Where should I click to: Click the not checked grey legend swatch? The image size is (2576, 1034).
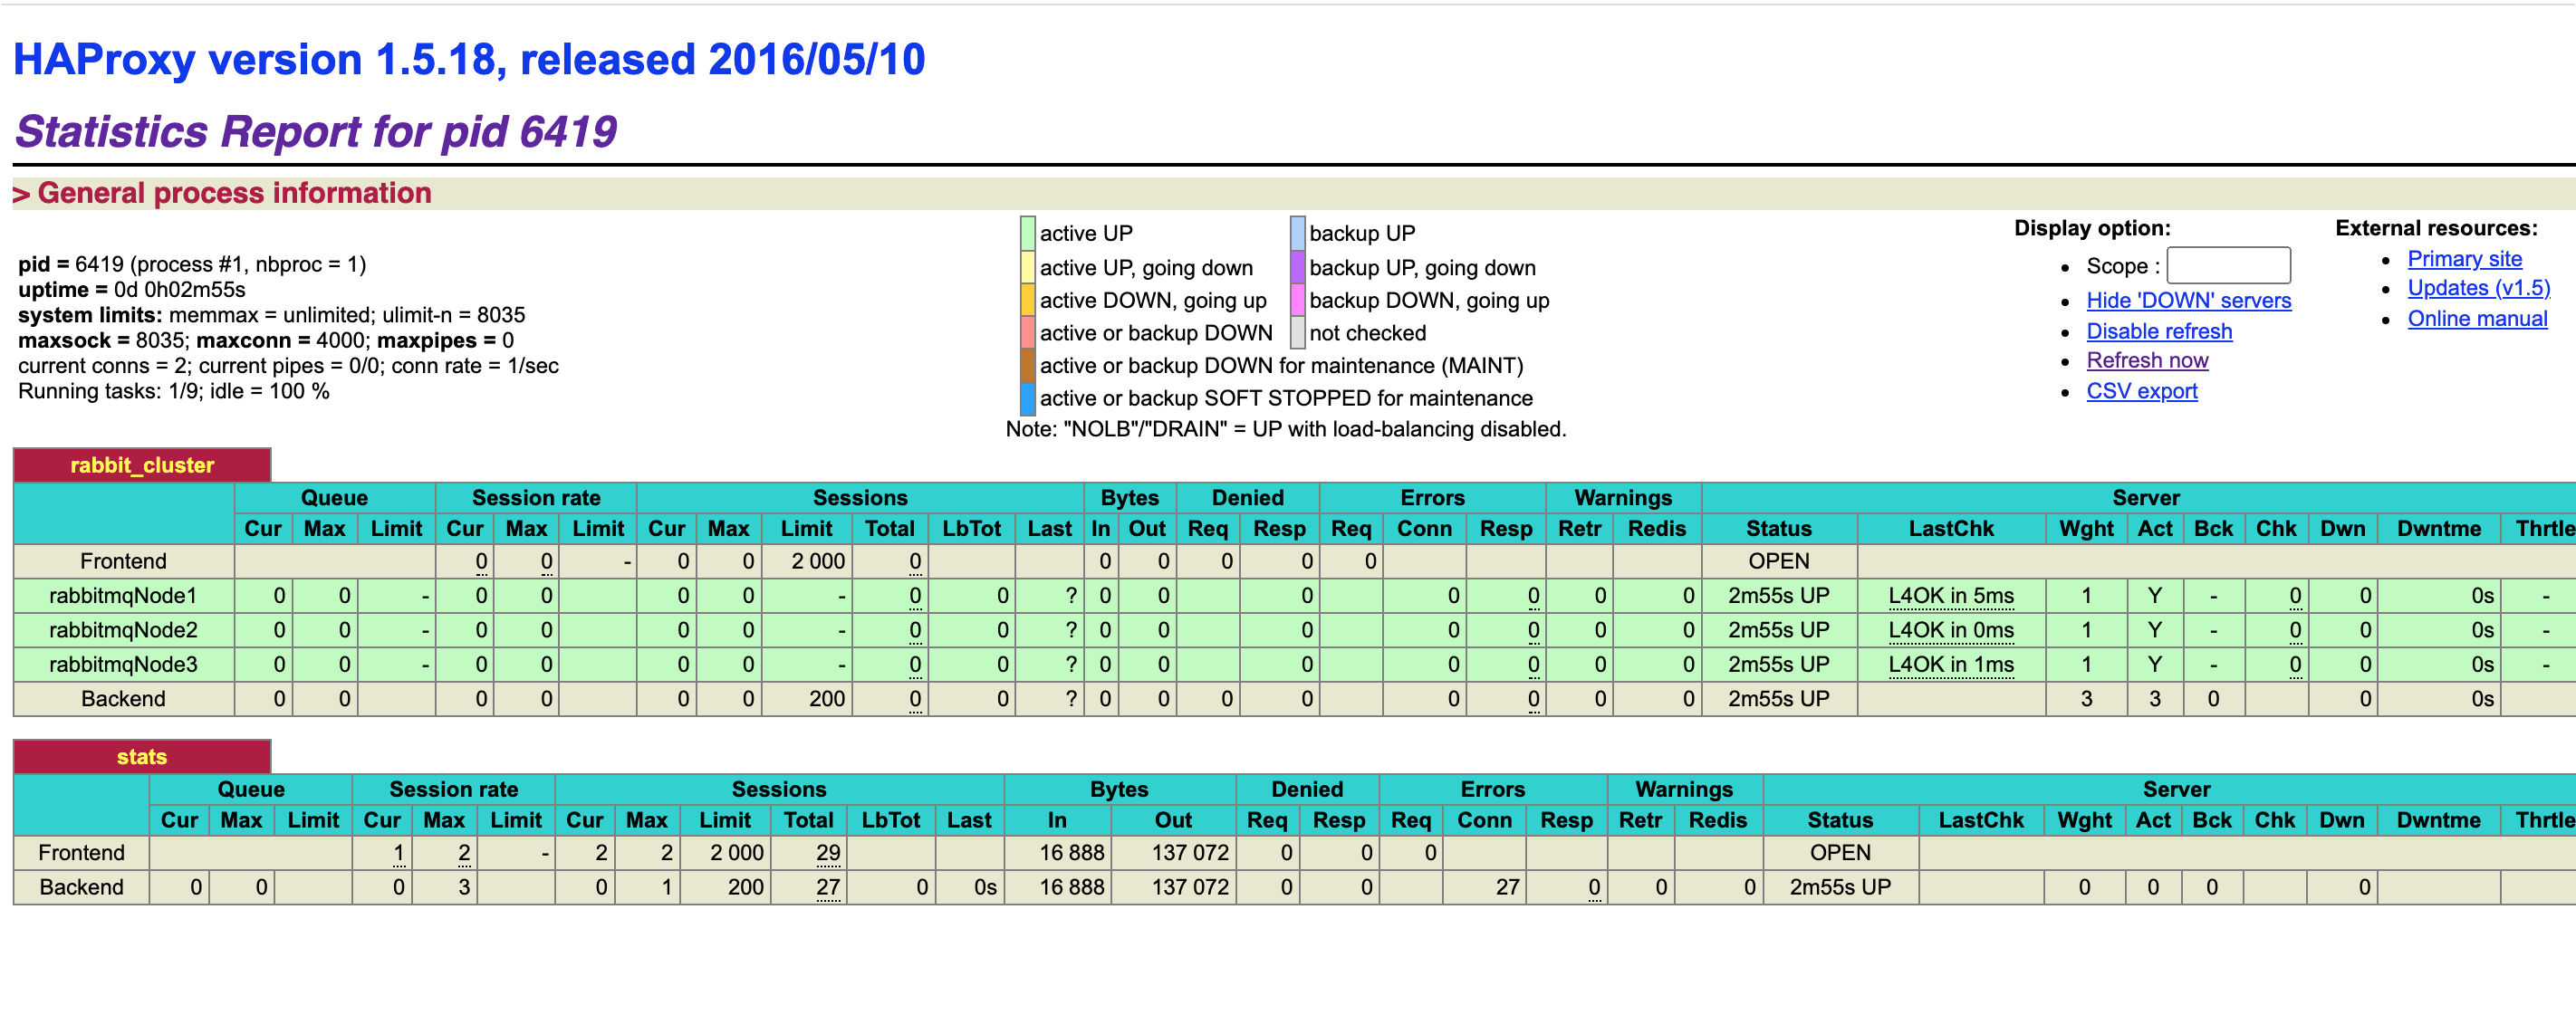pos(1297,332)
